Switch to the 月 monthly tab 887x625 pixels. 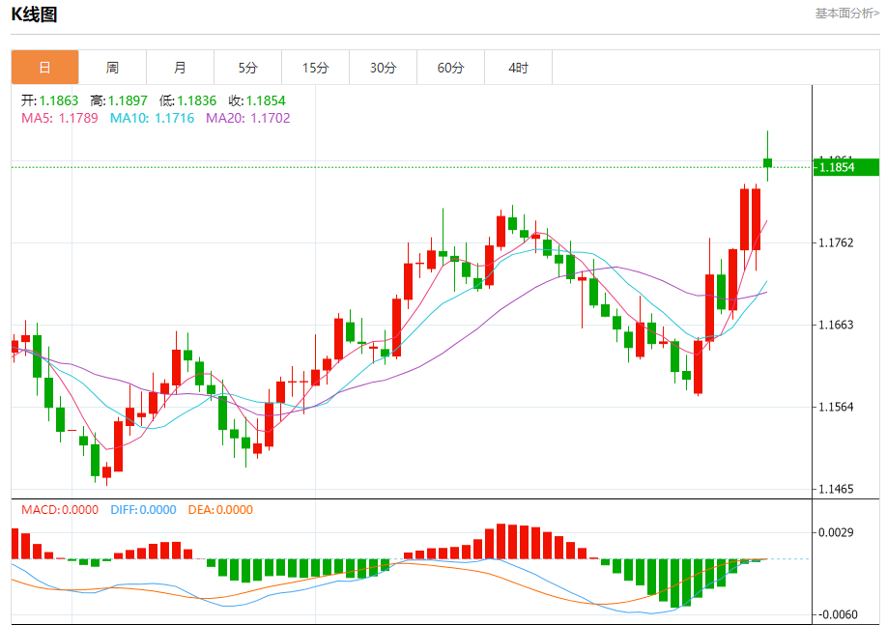(180, 68)
